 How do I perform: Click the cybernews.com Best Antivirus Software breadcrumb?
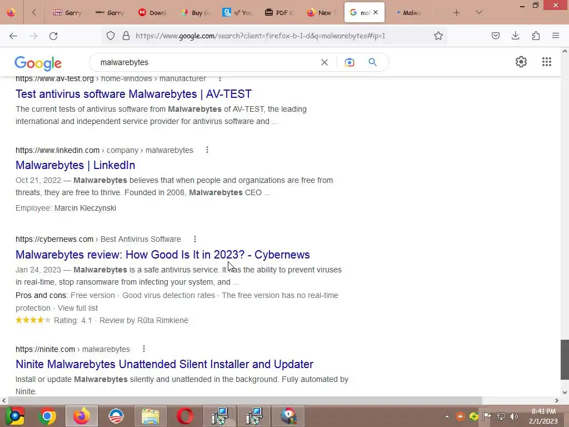141,239
